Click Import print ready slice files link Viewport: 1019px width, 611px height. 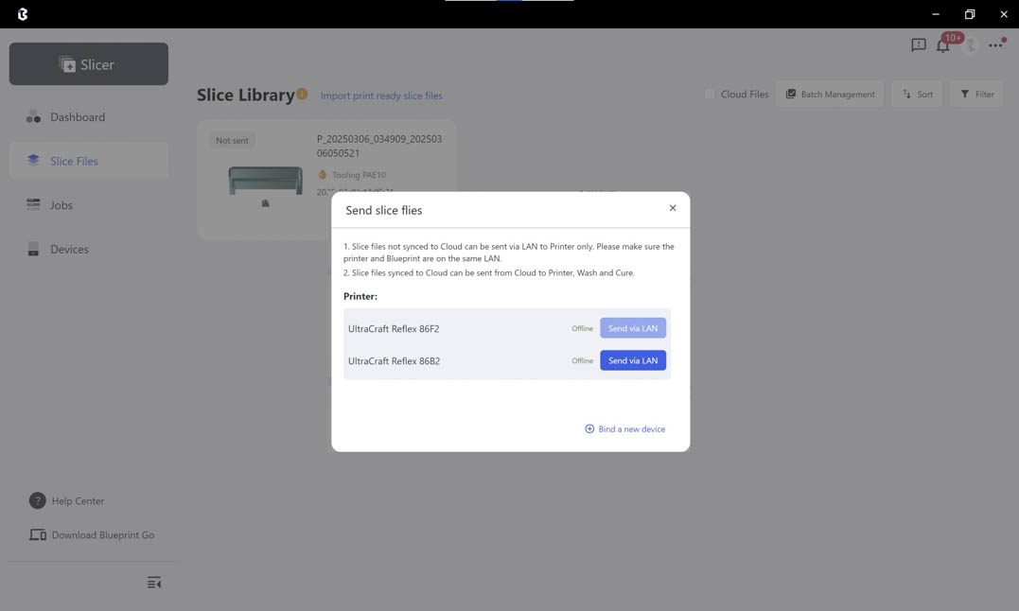pos(381,96)
